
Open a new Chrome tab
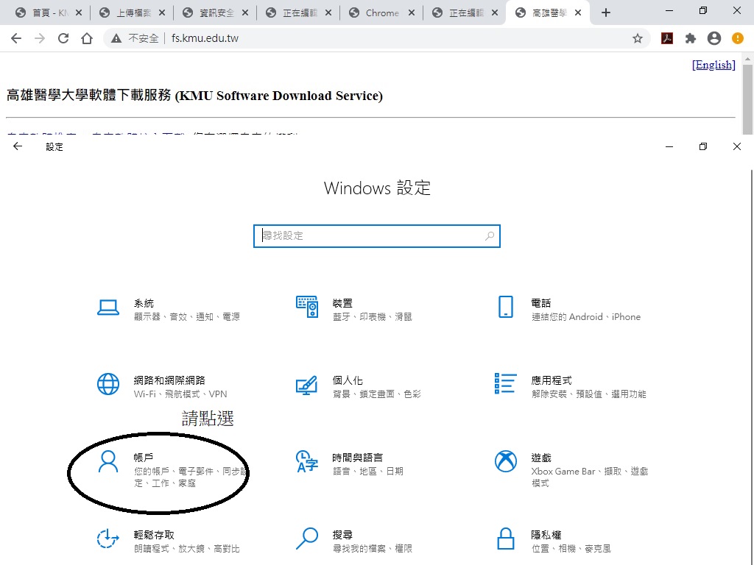coord(606,13)
